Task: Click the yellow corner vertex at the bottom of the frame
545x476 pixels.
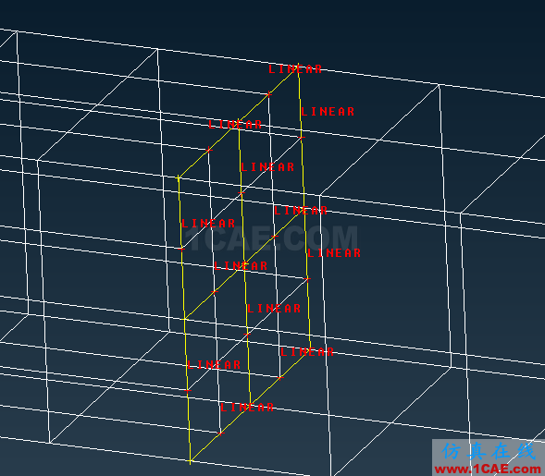Action: tap(190, 461)
